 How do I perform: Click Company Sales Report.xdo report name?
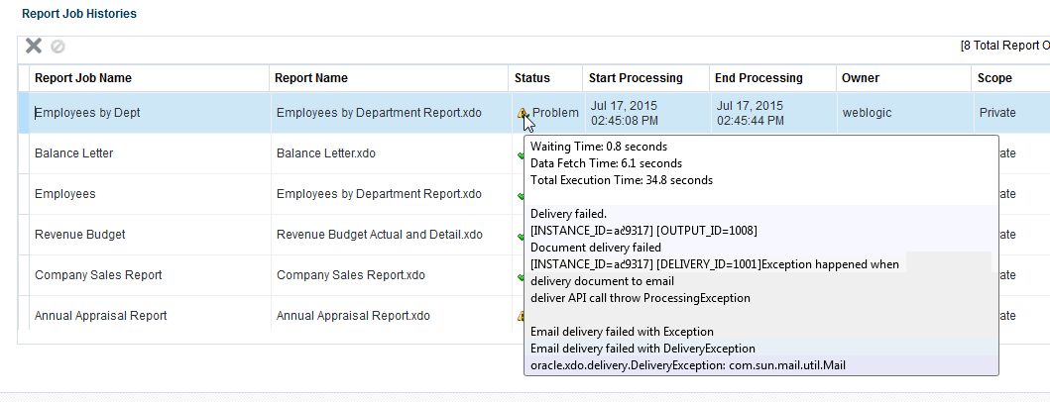pos(351,275)
